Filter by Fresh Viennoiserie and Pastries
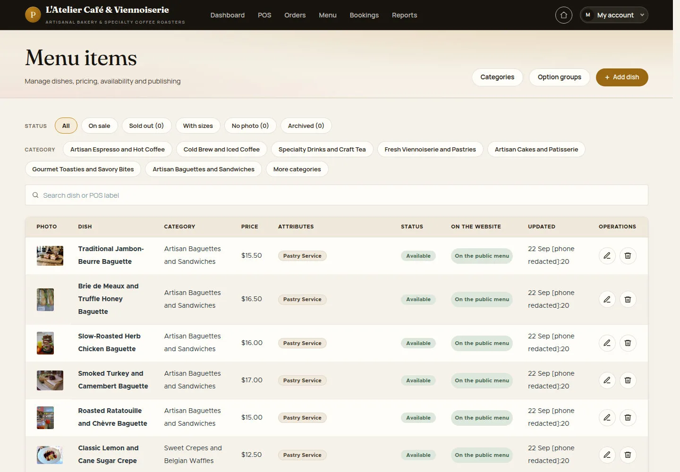The width and height of the screenshot is (680, 472). pyautogui.click(x=430, y=149)
